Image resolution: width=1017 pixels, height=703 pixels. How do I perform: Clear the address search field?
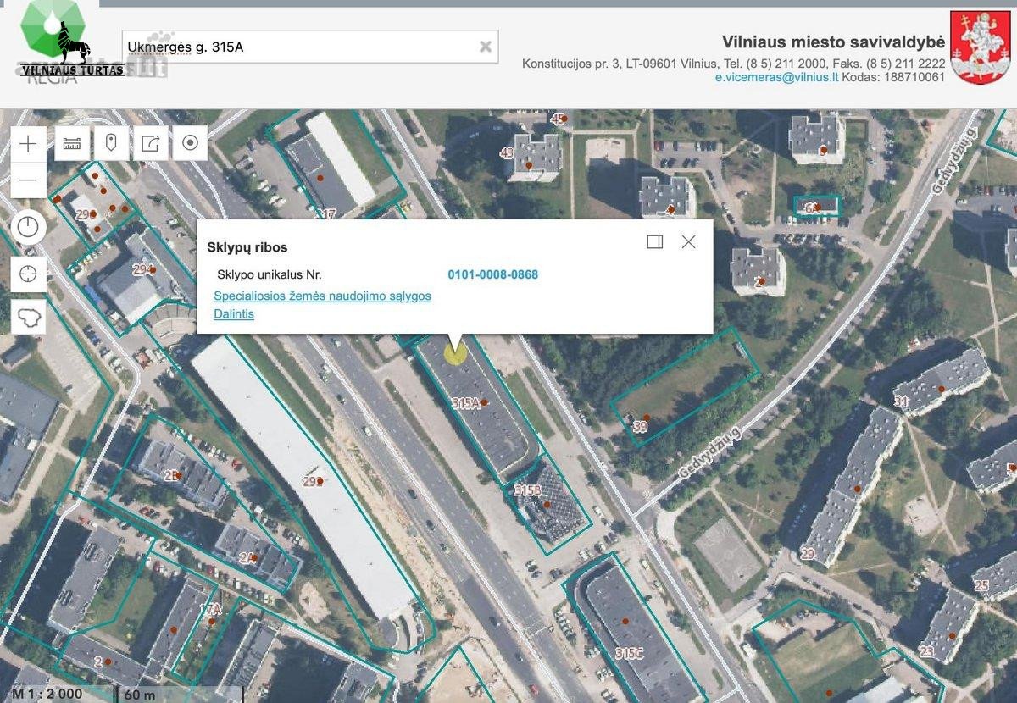pyautogui.click(x=486, y=47)
